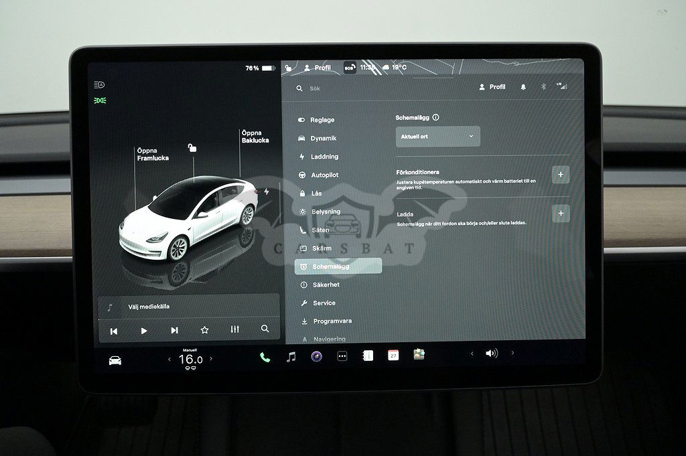686x456 pixels.
Task: Add a Förkonditionera schedule with plus
Action: point(560,175)
